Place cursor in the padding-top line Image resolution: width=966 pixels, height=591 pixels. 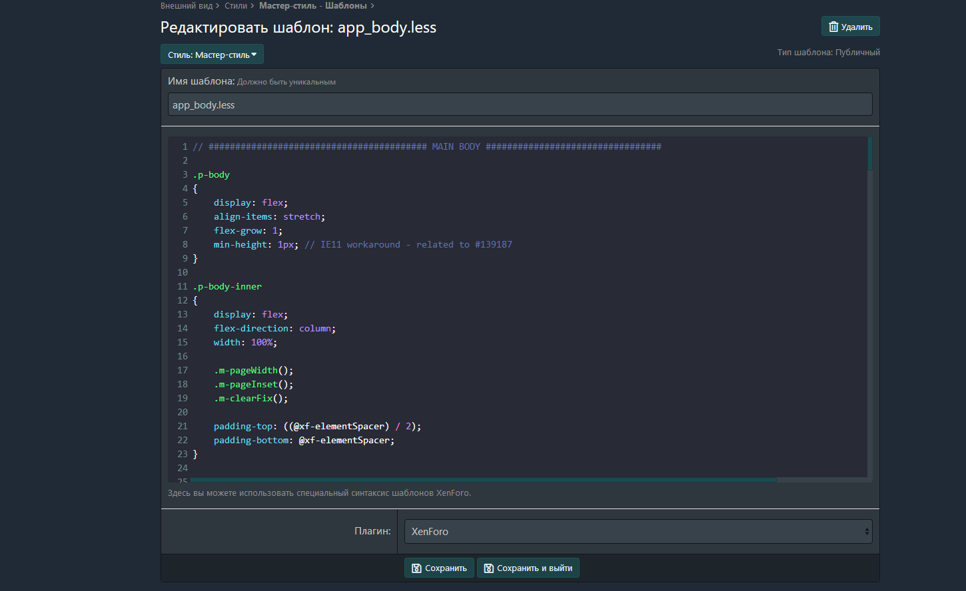(x=317, y=426)
